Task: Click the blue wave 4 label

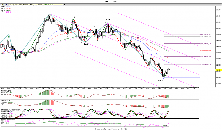Action: [x=152, y=54]
